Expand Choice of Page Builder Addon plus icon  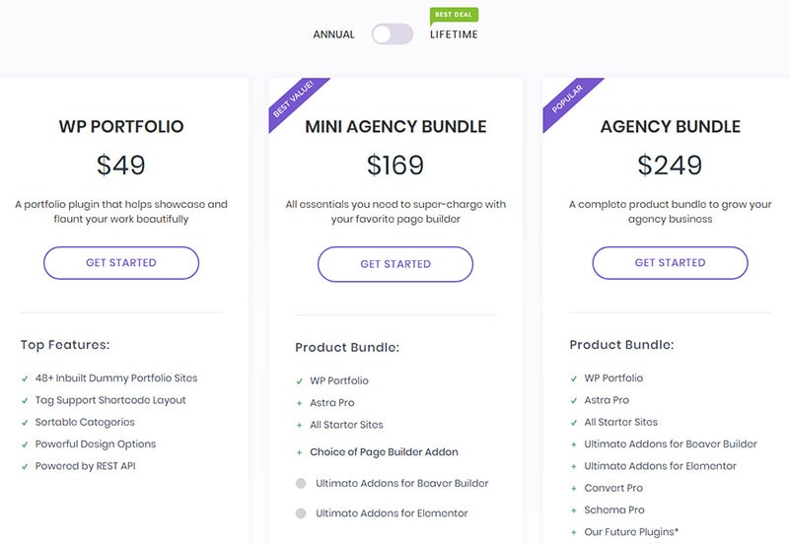click(x=299, y=452)
